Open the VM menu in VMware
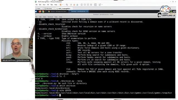 (48, 5)
